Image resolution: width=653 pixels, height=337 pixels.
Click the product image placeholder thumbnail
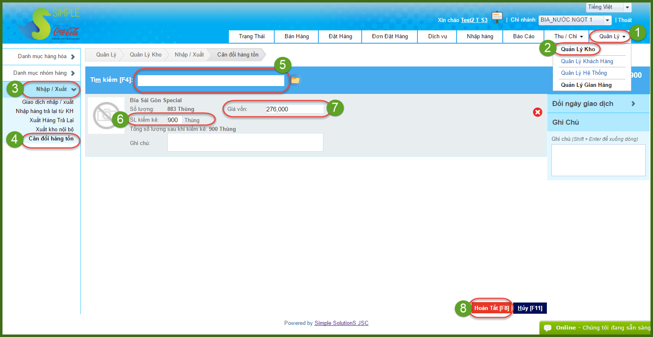point(106,116)
